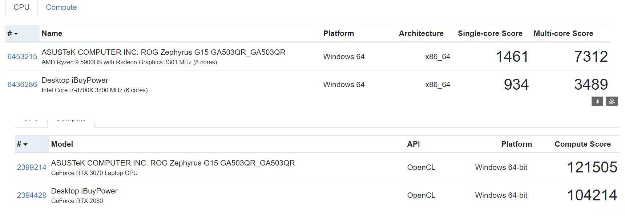
Task: Click the Compute Score column header
Action: point(582,144)
